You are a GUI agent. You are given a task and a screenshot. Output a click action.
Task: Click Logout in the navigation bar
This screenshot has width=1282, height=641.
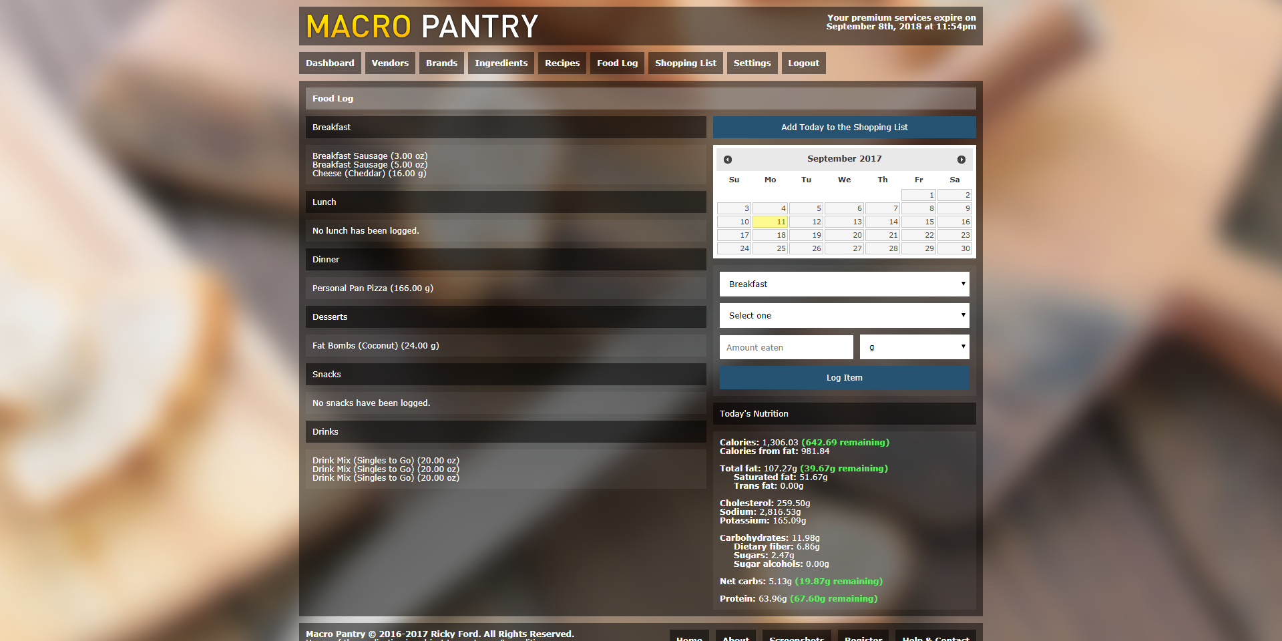803,63
